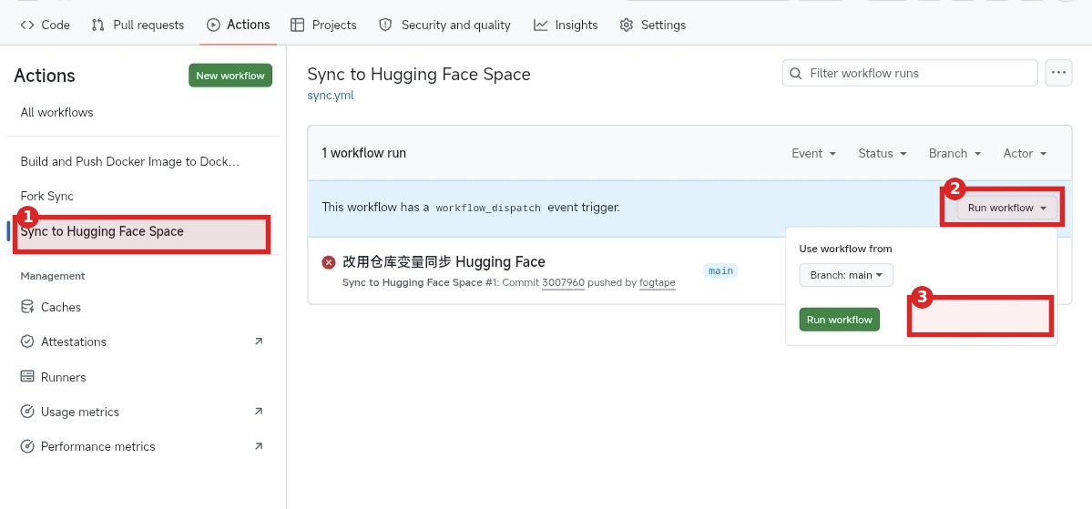Open fogtape user profile link

pyautogui.click(x=658, y=282)
